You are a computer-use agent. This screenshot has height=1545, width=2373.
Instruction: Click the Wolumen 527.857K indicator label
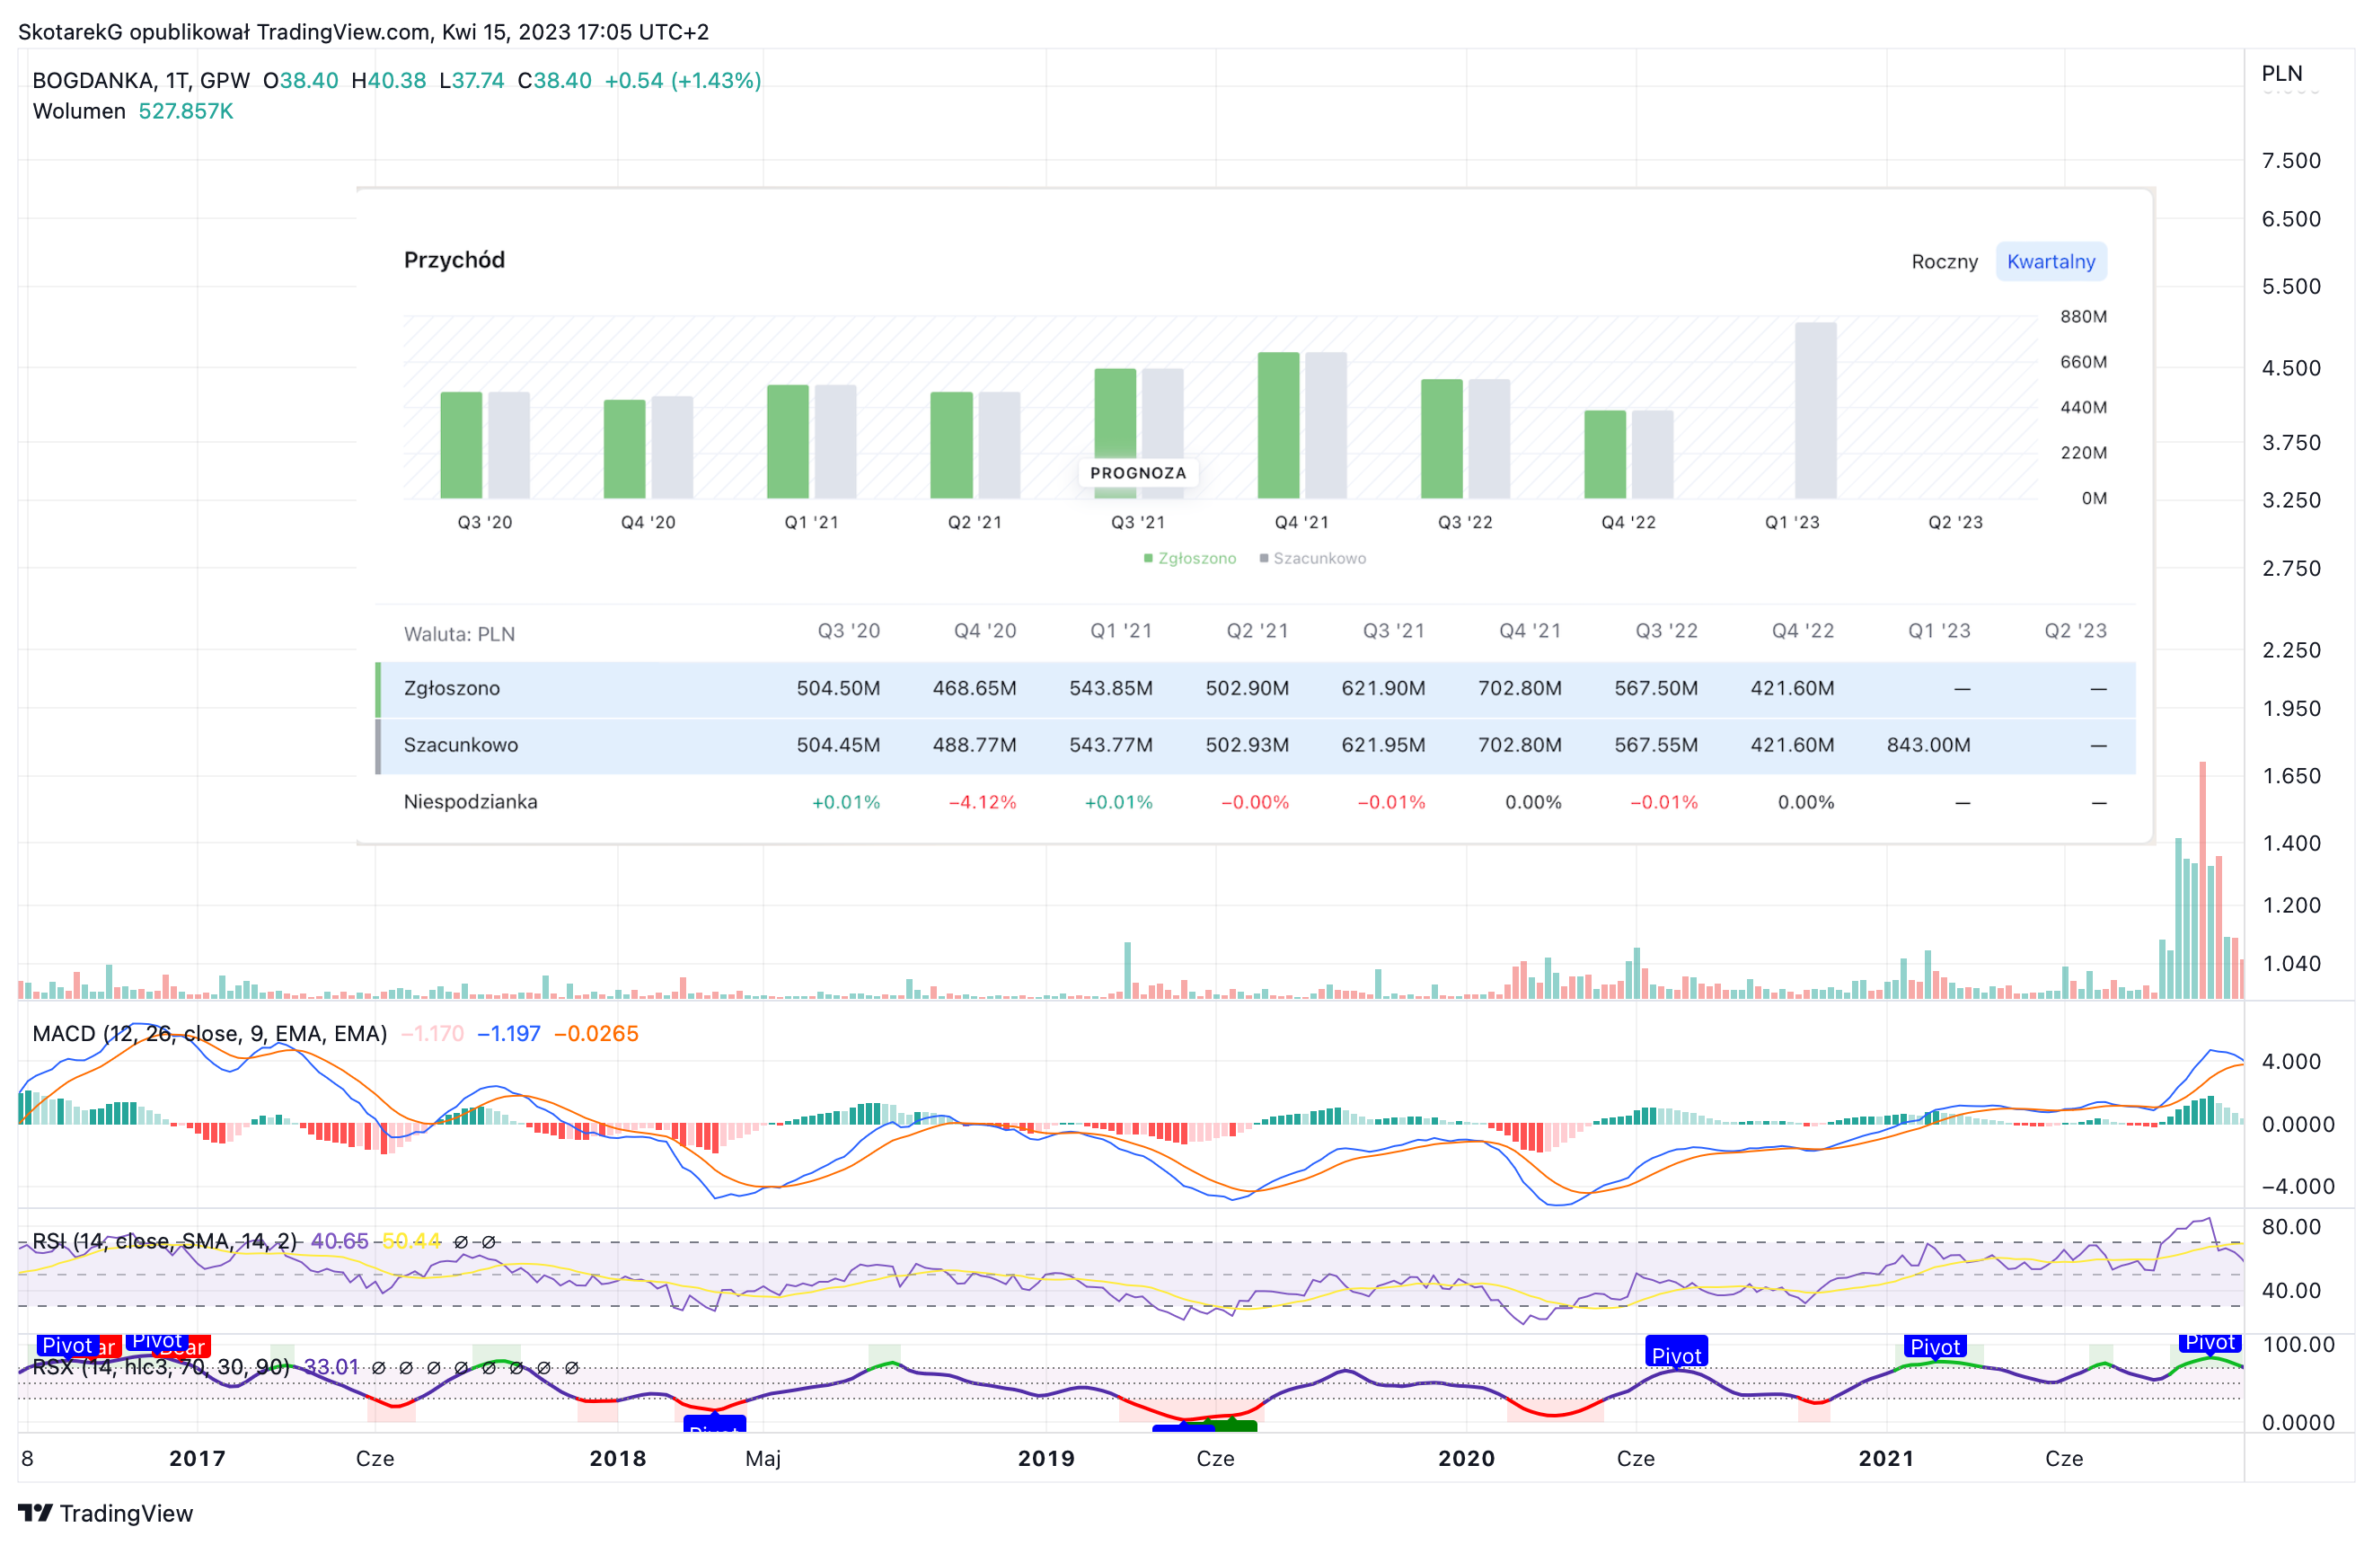133,110
